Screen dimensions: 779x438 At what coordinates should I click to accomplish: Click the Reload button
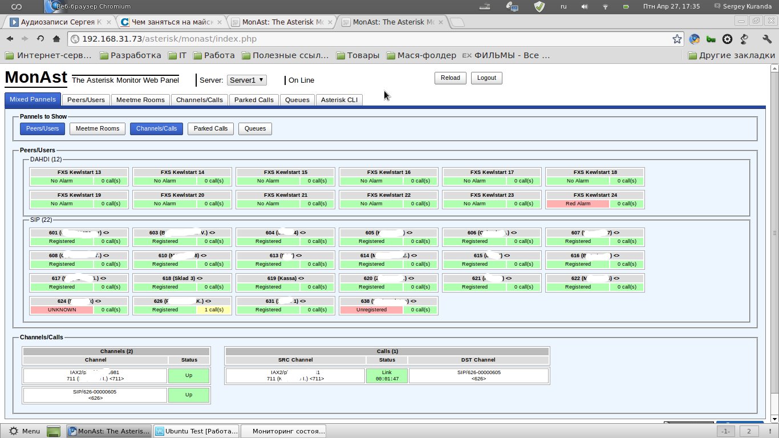(450, 78)
